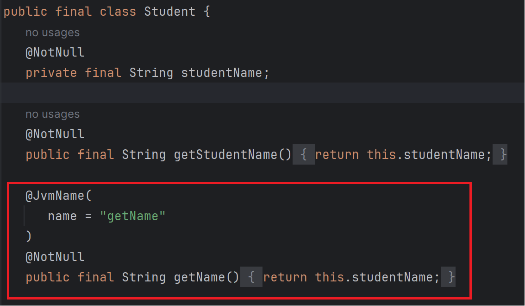
Task: Open the 'no usages' hint above getStudentName
Action: pos(53,115)
